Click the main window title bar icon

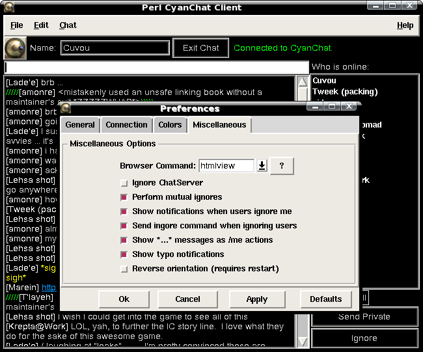tap(9, 7)
